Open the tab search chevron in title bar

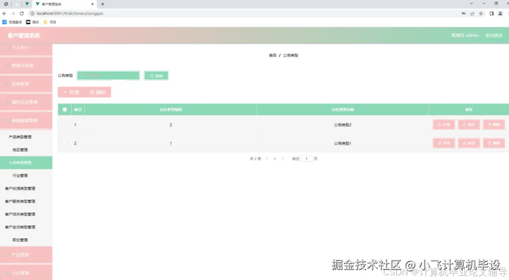[472, 4]
